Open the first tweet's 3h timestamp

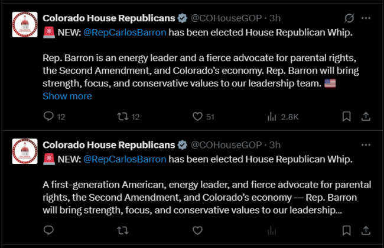pos(274,18)
